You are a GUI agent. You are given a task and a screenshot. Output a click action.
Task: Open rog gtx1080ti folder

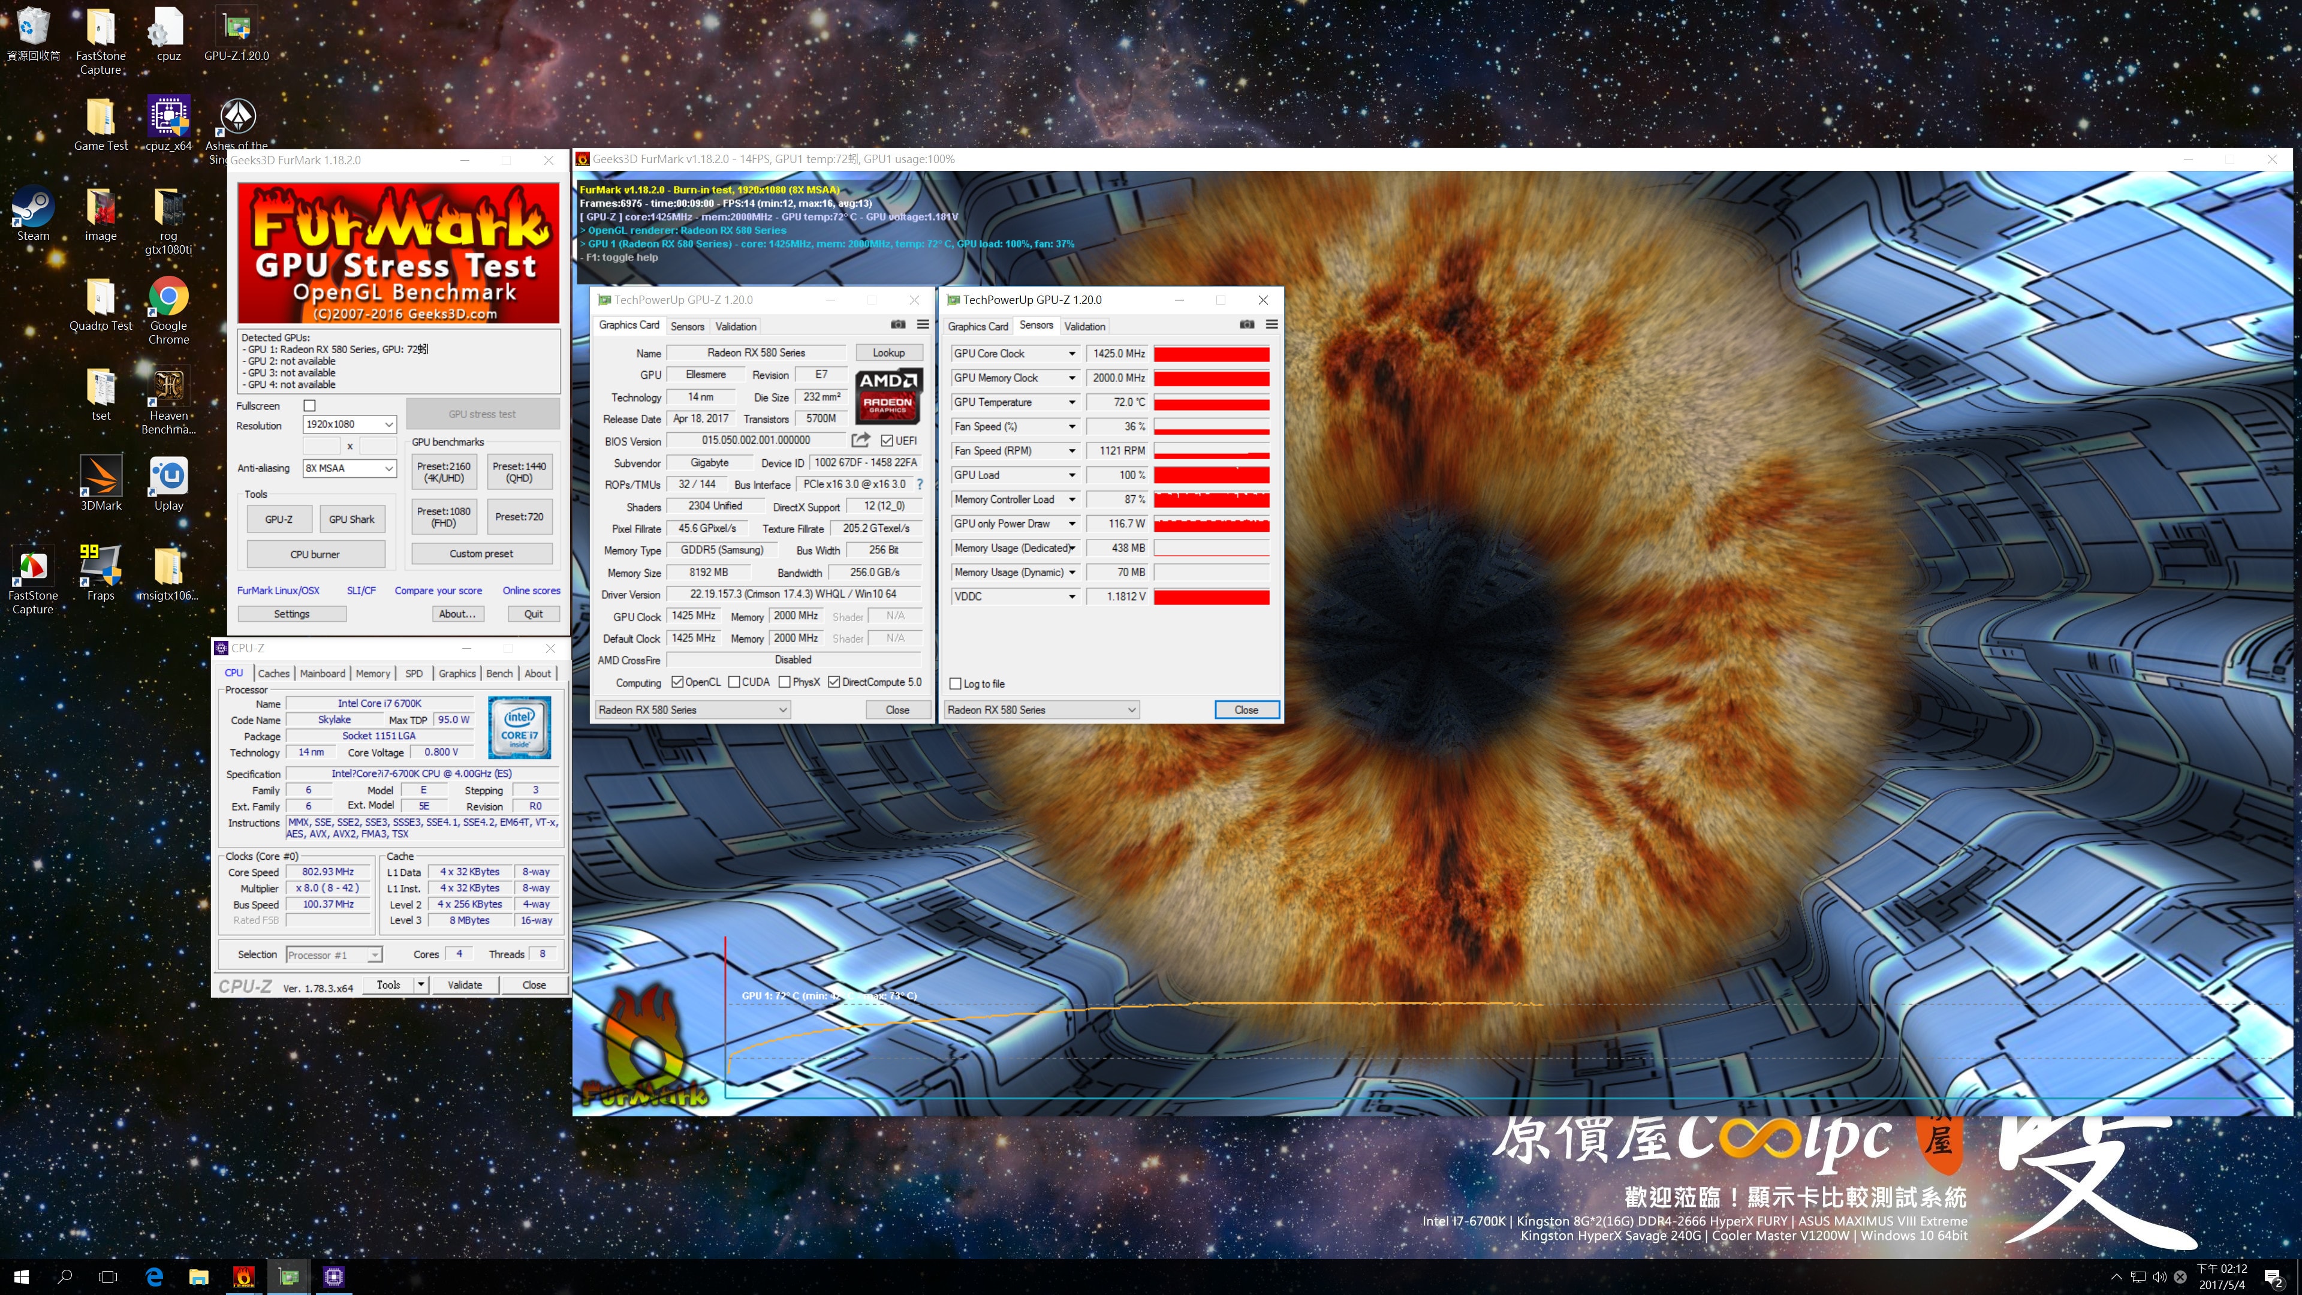(x=168, y=221)
